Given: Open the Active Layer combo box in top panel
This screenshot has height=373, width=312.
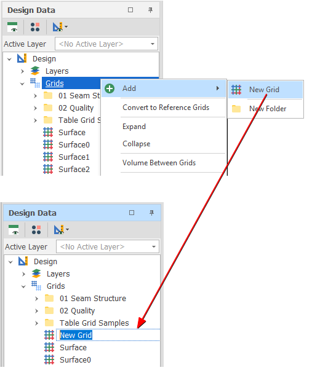Looking at the screenshot, I should [x=106, y=44].
